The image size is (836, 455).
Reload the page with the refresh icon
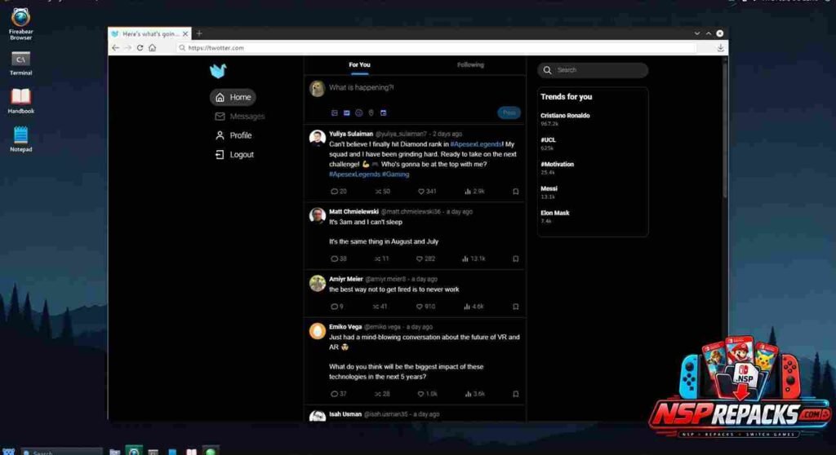tap(140, 48)
